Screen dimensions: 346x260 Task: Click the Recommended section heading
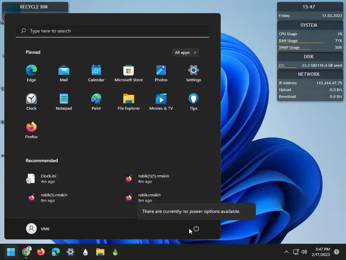click(42, 160)
